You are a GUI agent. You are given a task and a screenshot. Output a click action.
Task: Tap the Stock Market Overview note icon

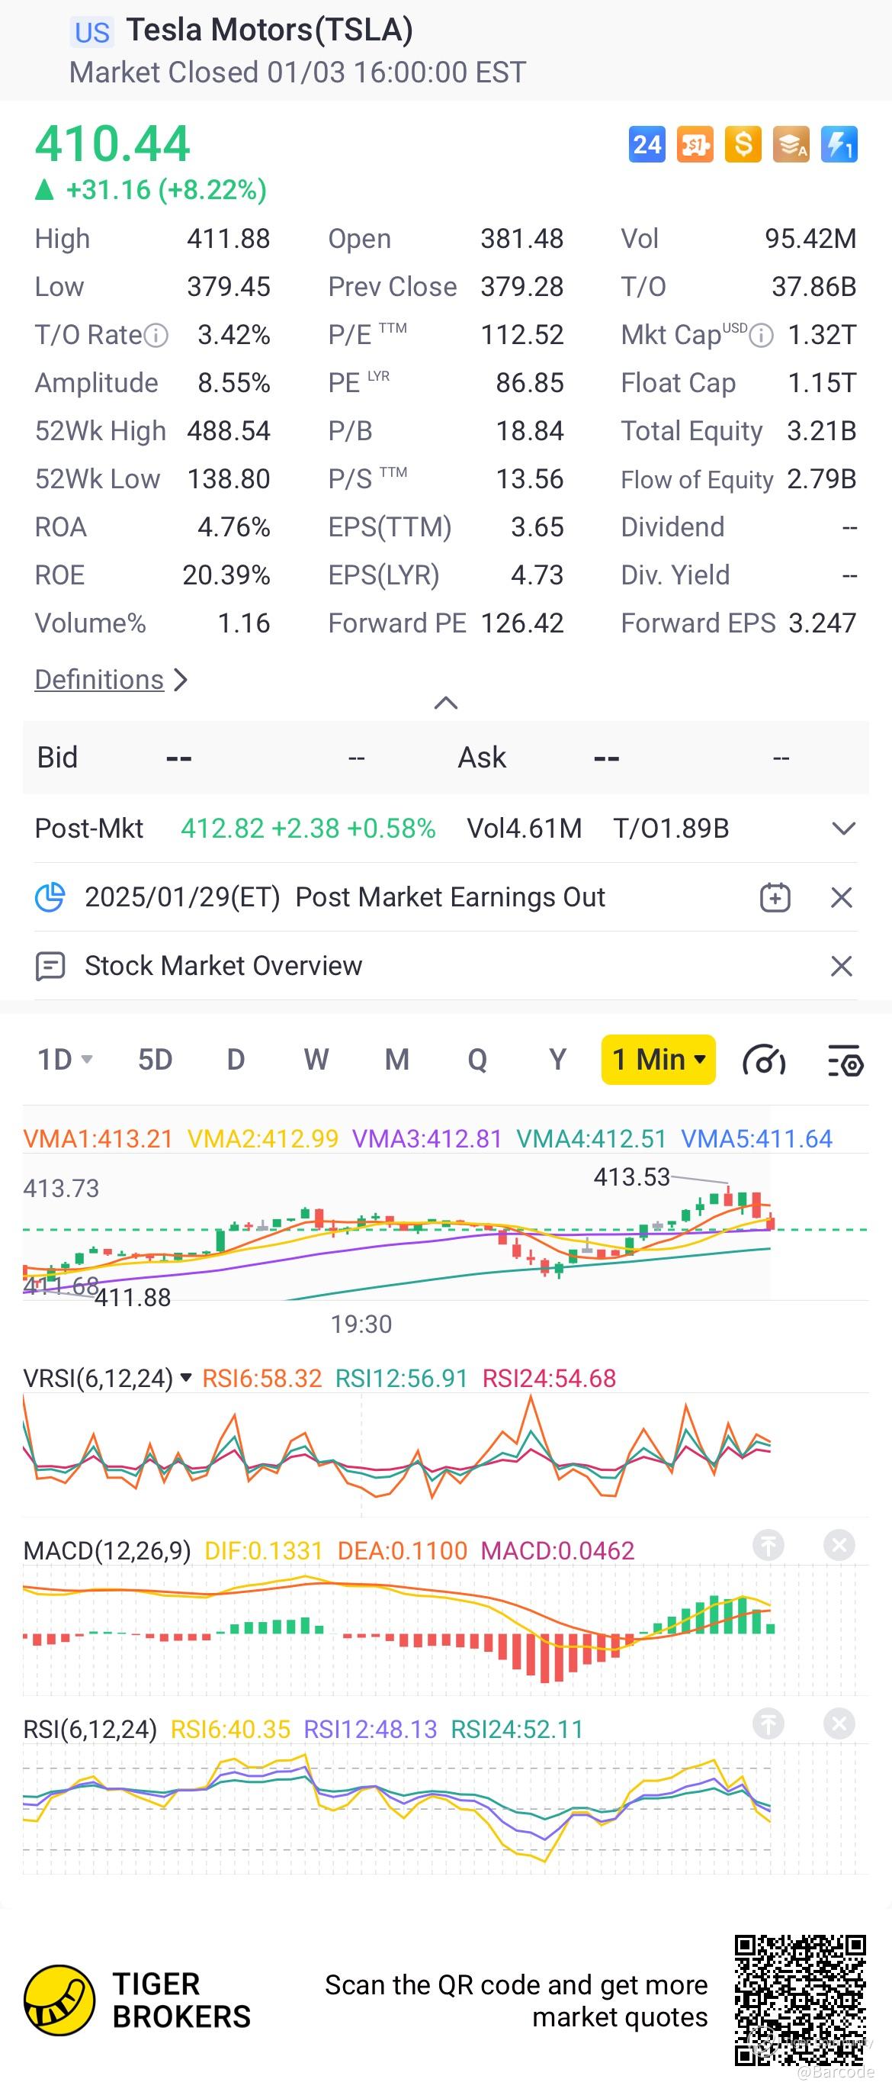[x=50, y=966]
